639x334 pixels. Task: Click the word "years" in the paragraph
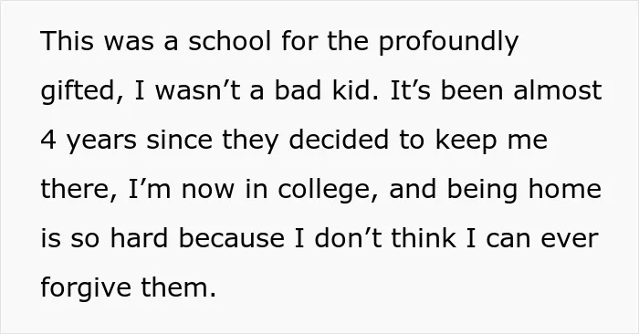pyautogui.click(x=101, y=141)
